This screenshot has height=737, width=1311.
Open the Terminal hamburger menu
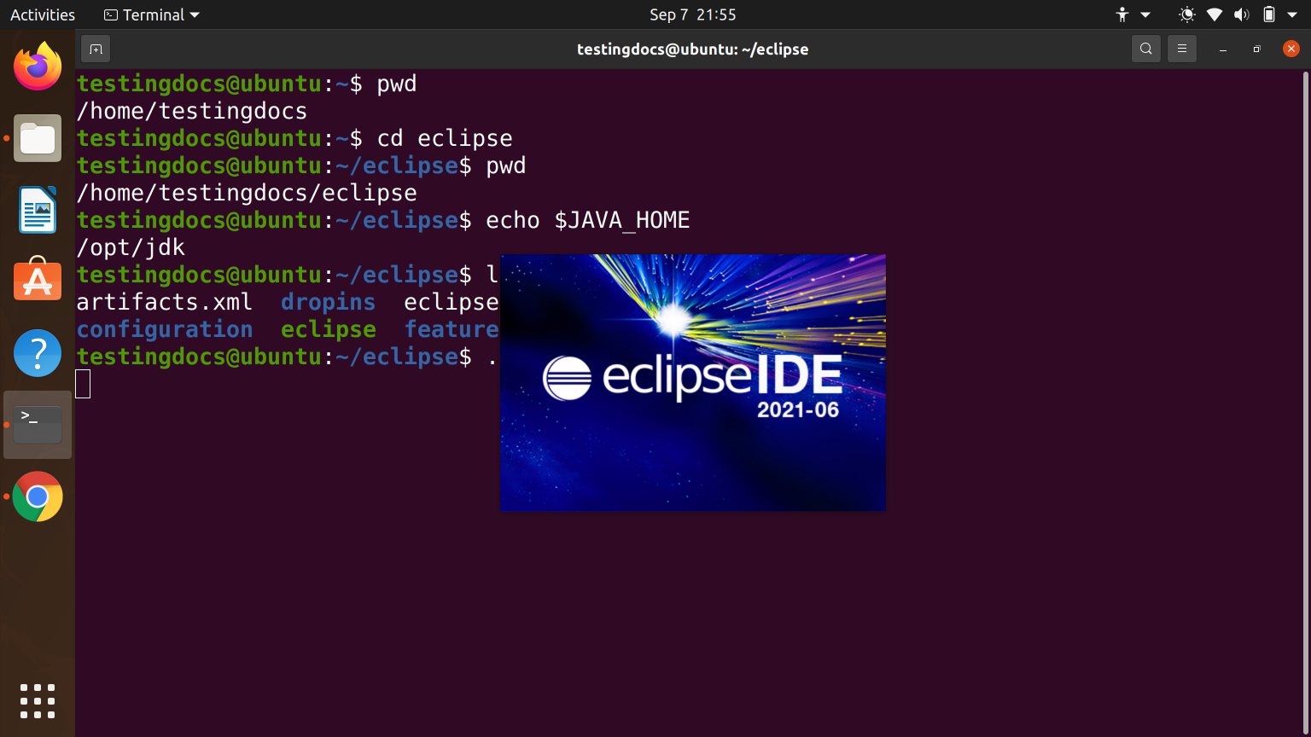click(1181, 49)
